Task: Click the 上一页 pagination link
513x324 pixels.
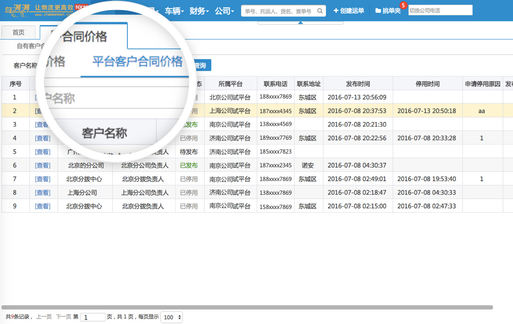Action: click(x=44, y=317)
